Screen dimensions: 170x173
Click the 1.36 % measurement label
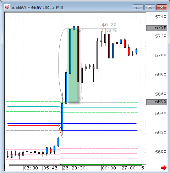[x=109, y=30]
